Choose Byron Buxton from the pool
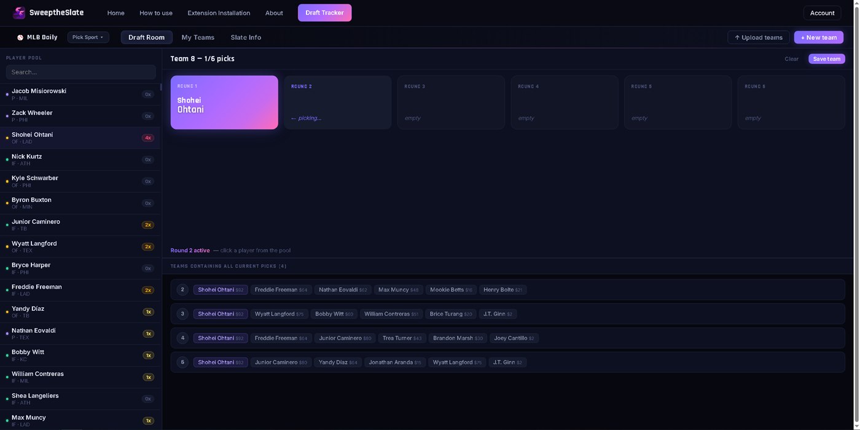Screen dimensions: 860x430 click(x=80, y=203)
